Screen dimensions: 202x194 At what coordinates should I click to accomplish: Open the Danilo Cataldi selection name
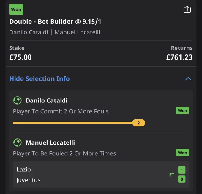pos(47,100)
